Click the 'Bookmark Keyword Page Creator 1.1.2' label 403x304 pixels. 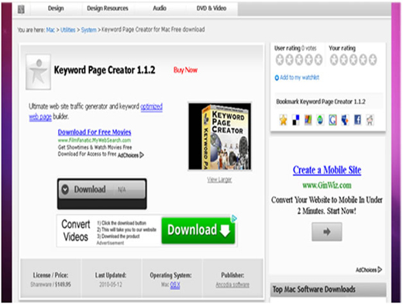321,102
